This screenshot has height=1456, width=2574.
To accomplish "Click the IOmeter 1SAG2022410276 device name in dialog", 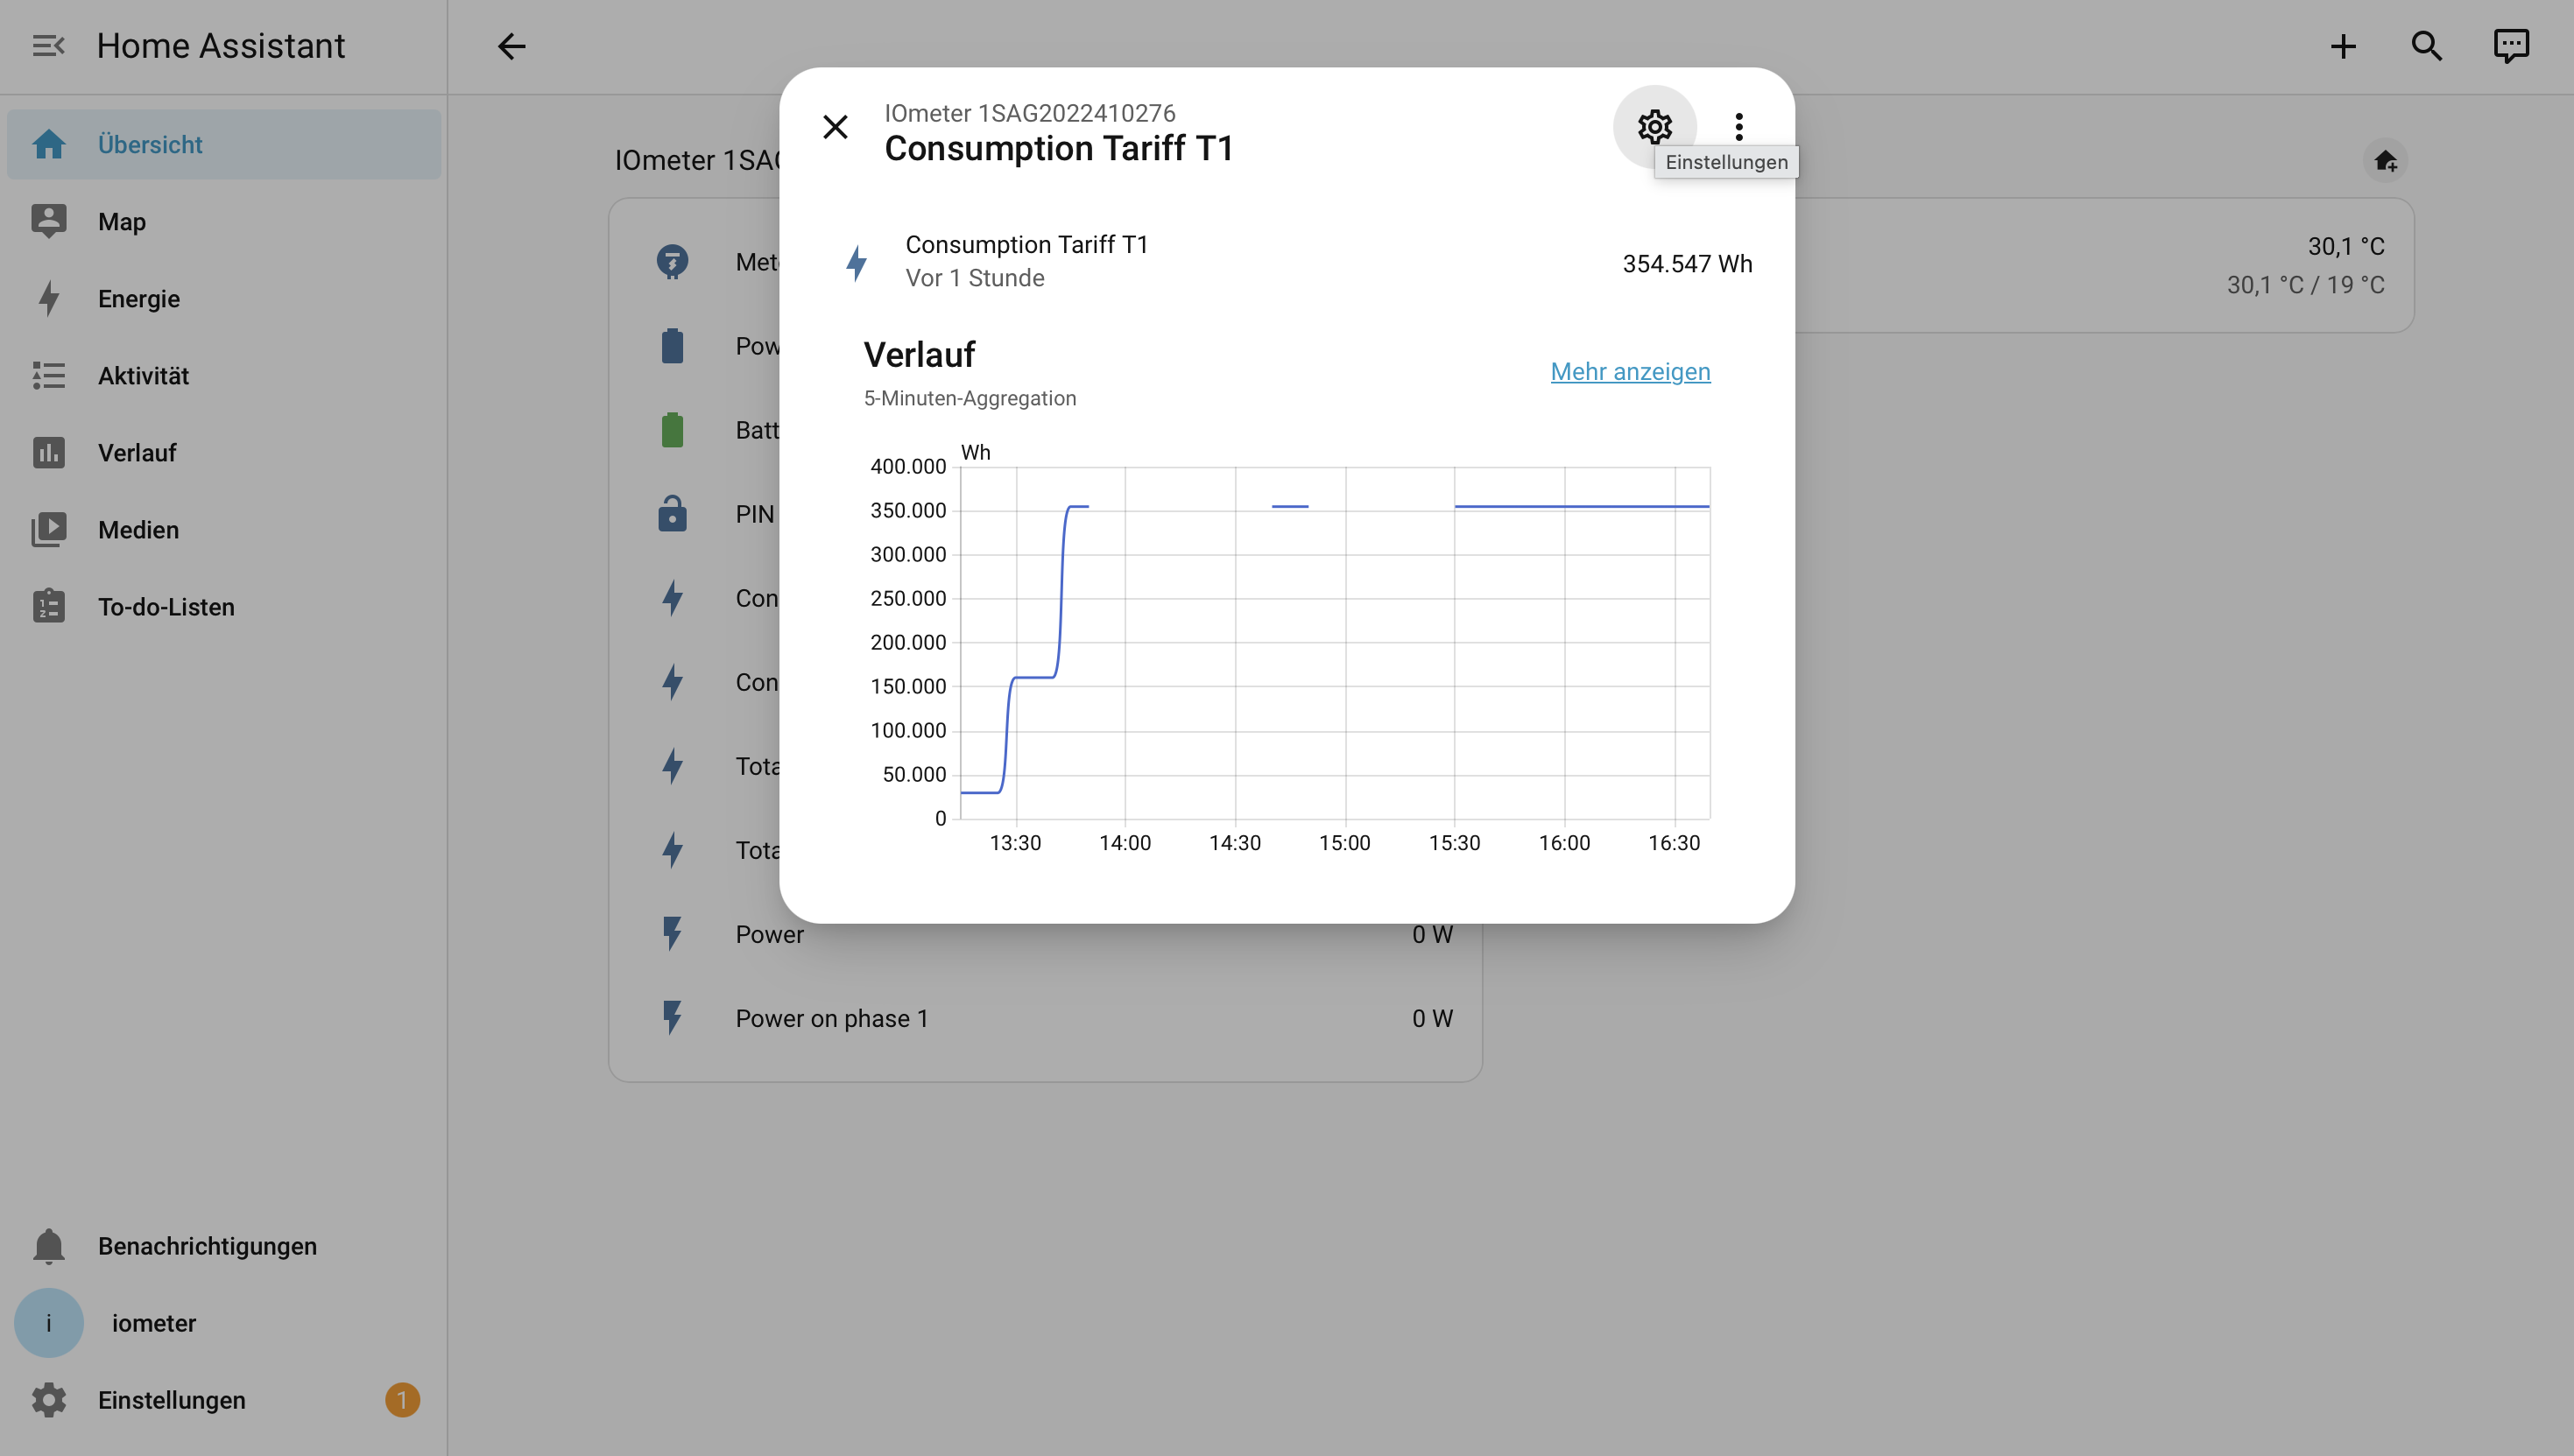I will click(x=1029, y=113).
